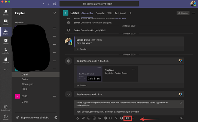Show more messaging extensions ellipsis
198x122 pixels.
pyautogui.click(x=133, y=118)
